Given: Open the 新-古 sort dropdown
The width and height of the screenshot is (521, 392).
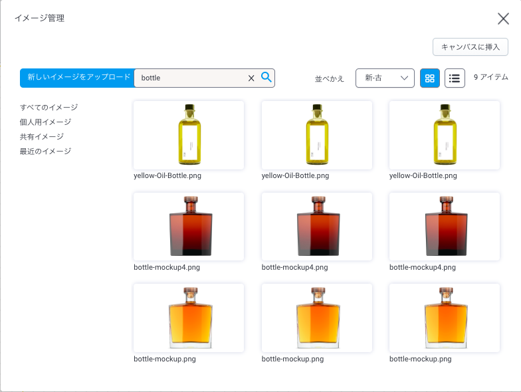Looking at the screenshot, I should 385,78.
